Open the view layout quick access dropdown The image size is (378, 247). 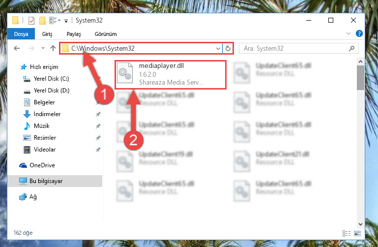point(55,21)
